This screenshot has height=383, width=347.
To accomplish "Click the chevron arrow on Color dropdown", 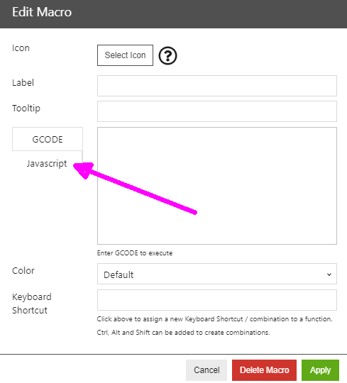I will pyautogui.click(x=329, y=274).
